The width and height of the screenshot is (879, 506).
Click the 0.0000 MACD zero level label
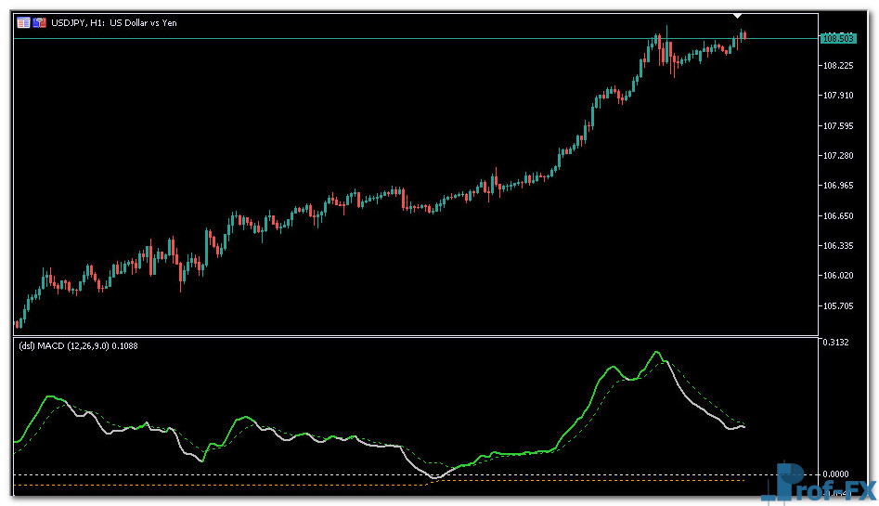(835, 475)
